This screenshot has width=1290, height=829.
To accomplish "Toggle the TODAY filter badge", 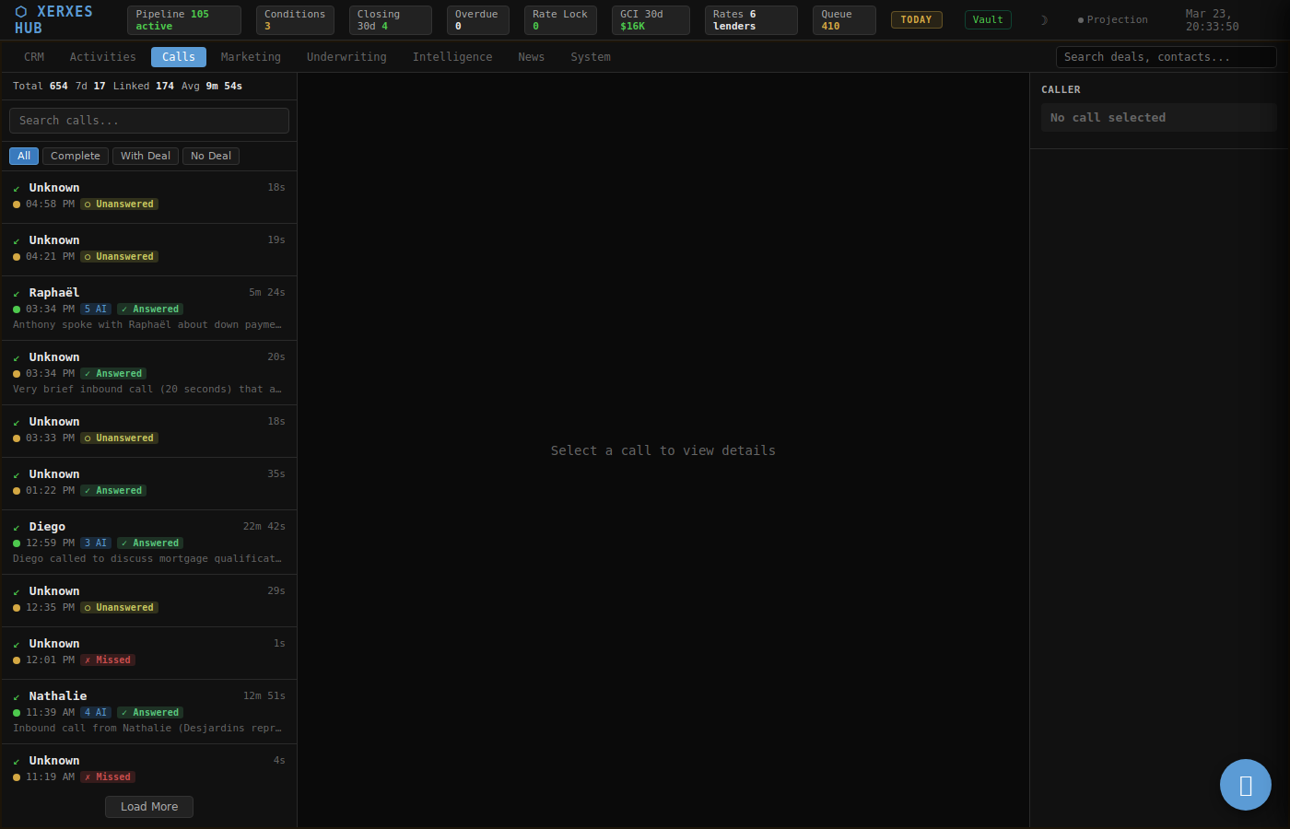I will (x=916, y=20).
